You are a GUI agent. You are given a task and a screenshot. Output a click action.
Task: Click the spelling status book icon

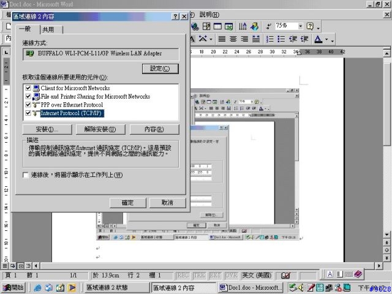click(x=285, y=276)
